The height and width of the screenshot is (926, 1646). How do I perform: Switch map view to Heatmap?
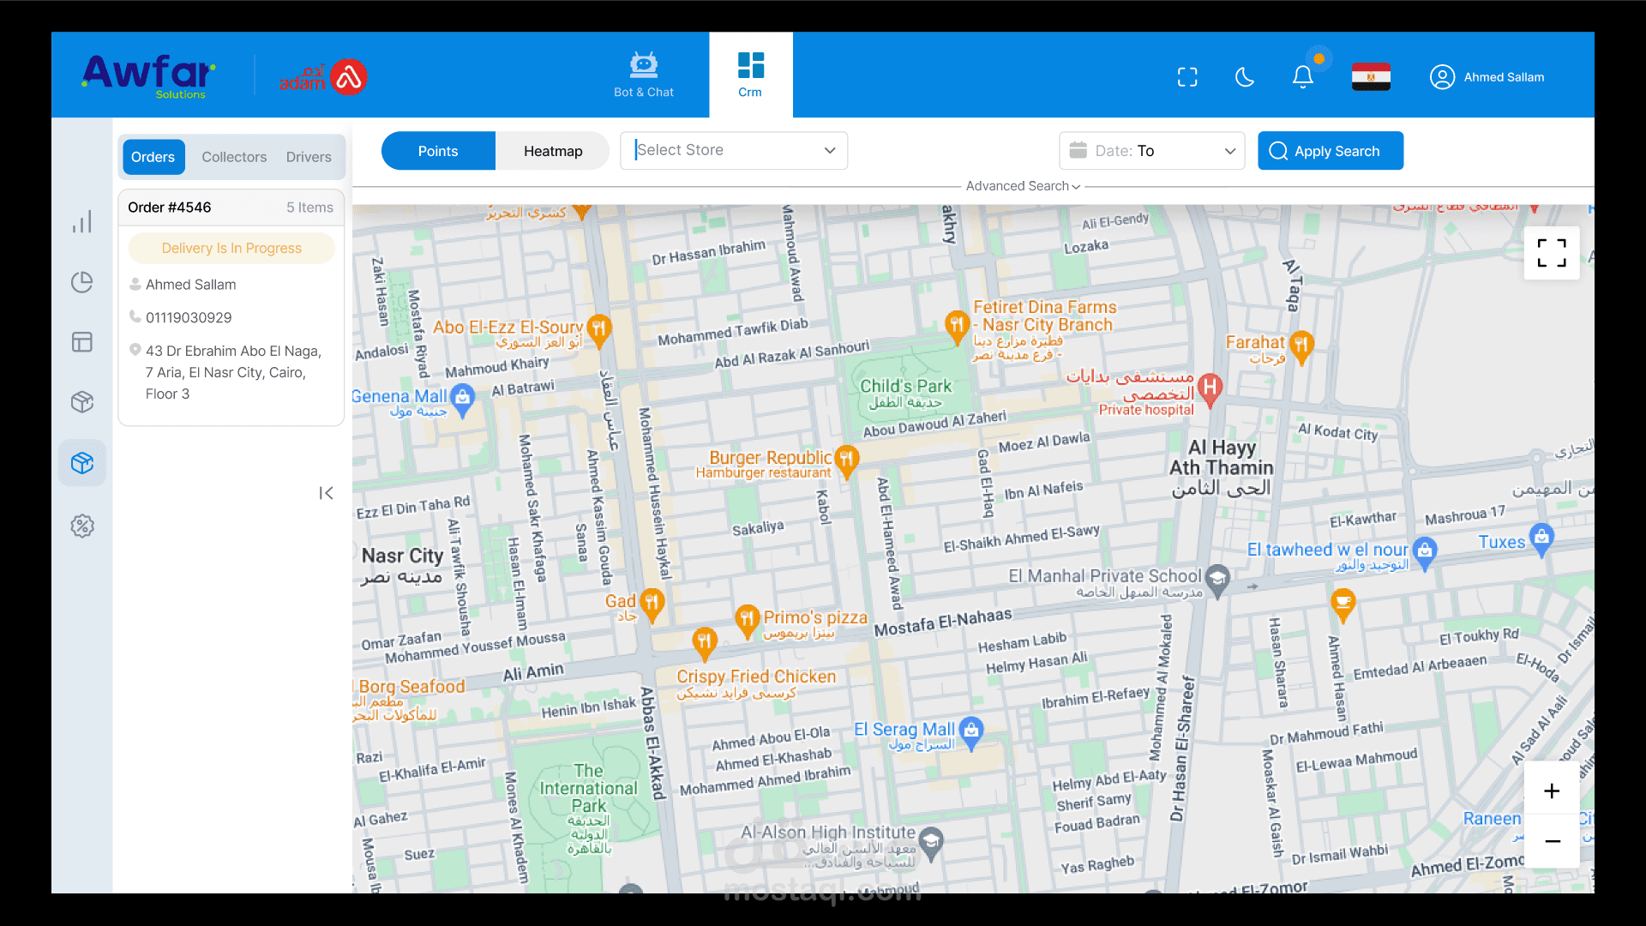click(553, 151)
